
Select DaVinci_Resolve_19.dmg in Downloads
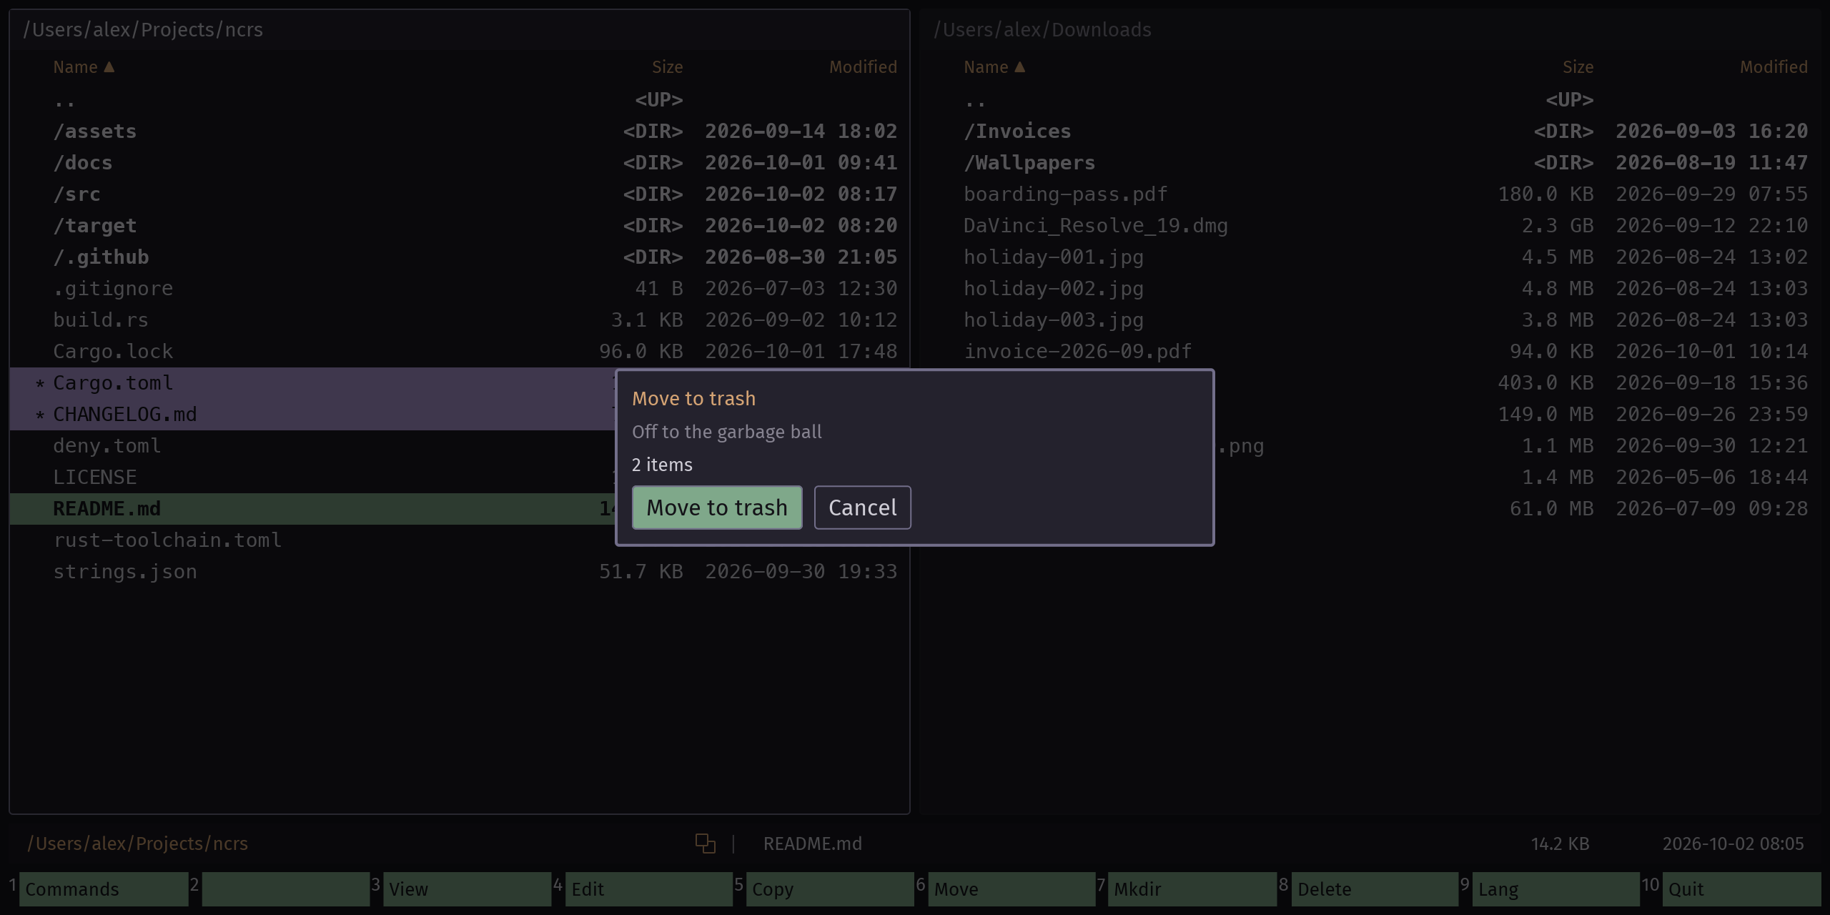pyautogui.click(x=1370, y=226)
